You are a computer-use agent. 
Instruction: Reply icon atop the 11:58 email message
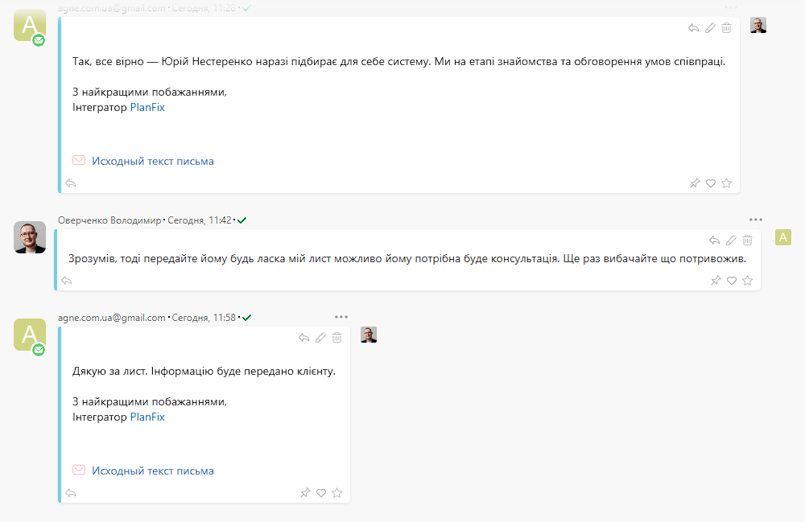click(x=304, y=337)
